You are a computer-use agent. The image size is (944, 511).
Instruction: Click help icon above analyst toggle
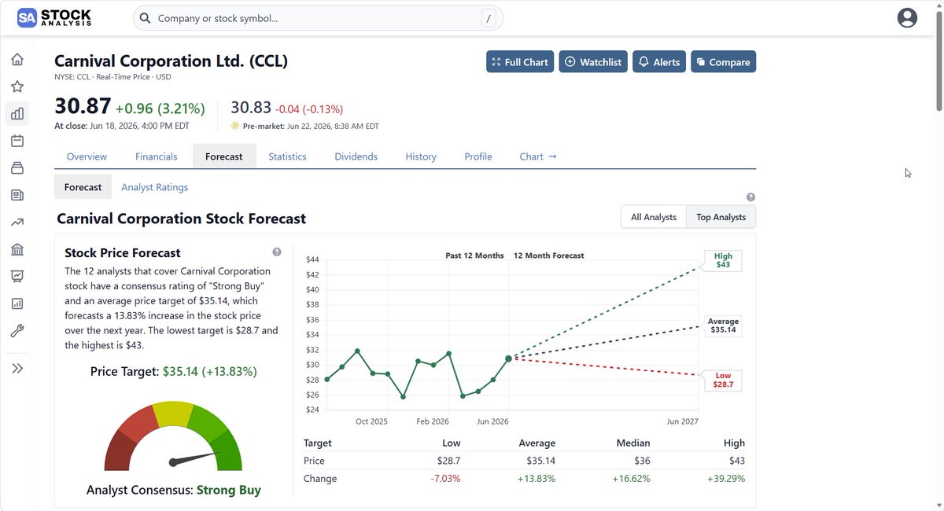pos(750,197)
